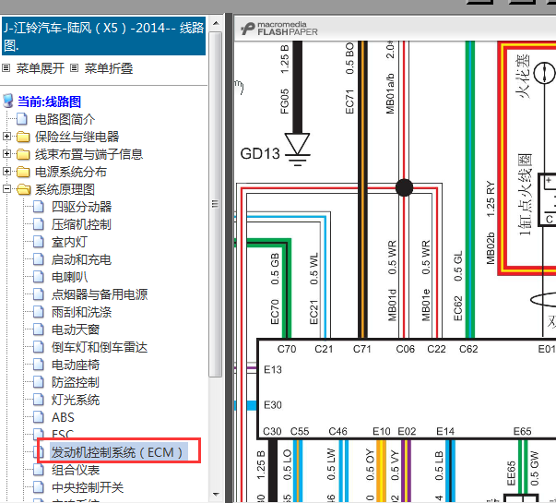Viewport: 556px width, 503px height.
Task: Click the page icon of 室内灯
Action: point(39,242)
